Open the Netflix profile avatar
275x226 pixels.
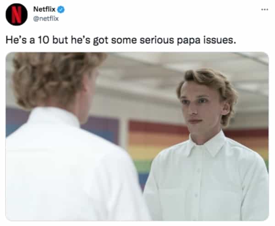click(16, 14)
